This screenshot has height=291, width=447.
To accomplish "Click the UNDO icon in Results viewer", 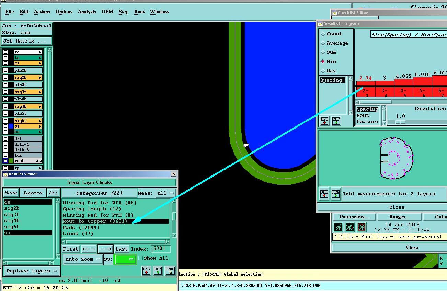I will [170, 271].
